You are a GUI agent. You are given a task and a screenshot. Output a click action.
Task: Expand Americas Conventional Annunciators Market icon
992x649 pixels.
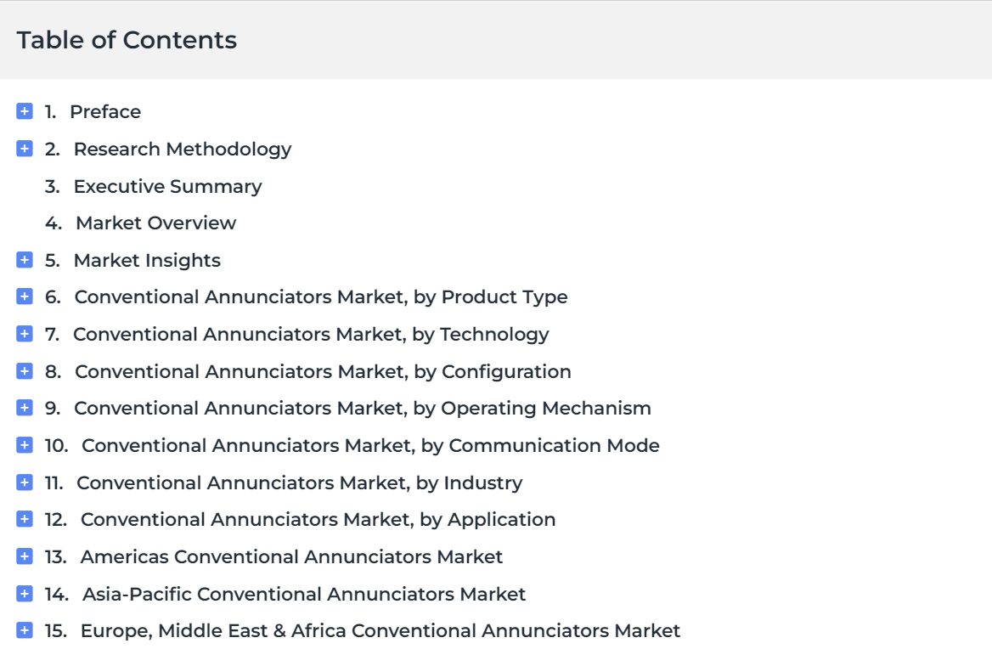click(x=25, y=556)
